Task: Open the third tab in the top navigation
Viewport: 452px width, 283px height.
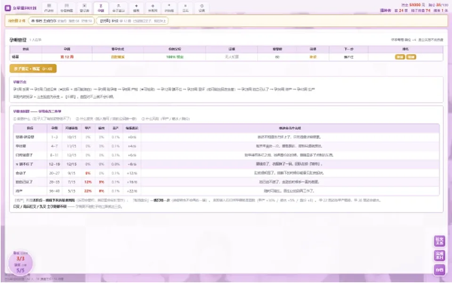Action: click(x=84, y=8)
